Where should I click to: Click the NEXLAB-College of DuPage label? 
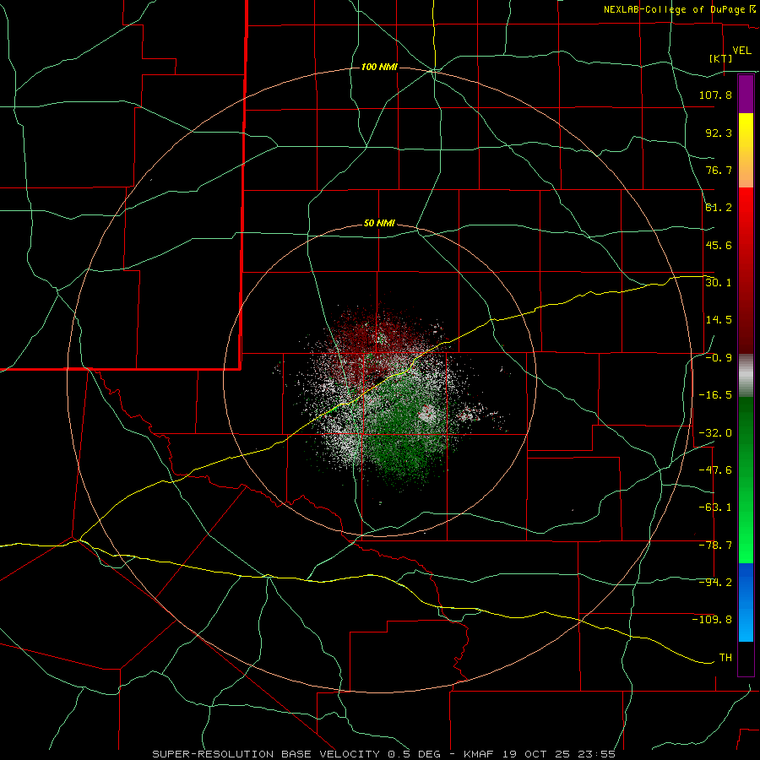679,9
